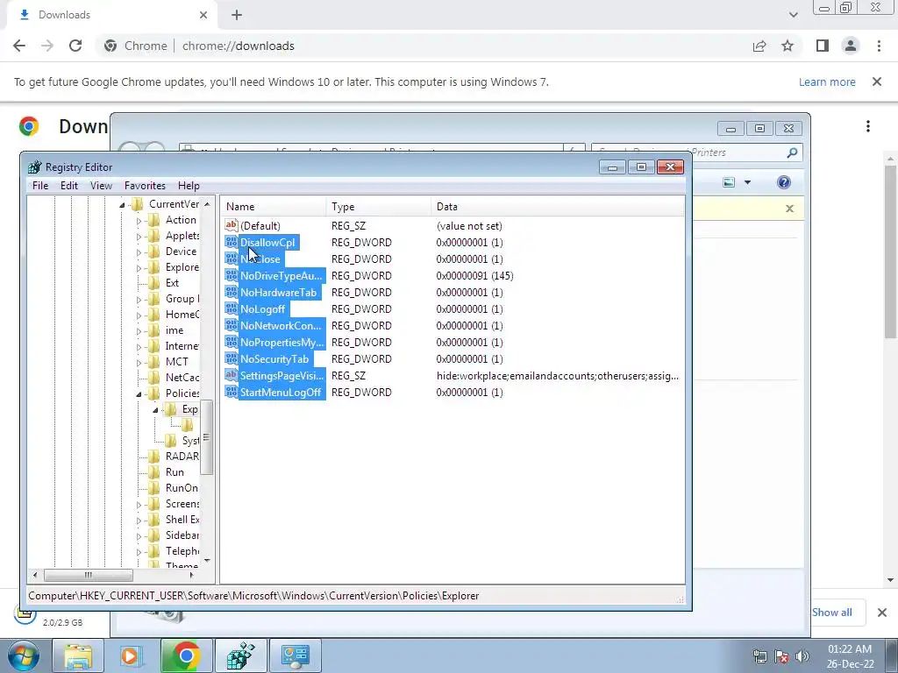Screen dimensions: 898x673
Task: Reload the Chrome page
Action: (75, 46)
